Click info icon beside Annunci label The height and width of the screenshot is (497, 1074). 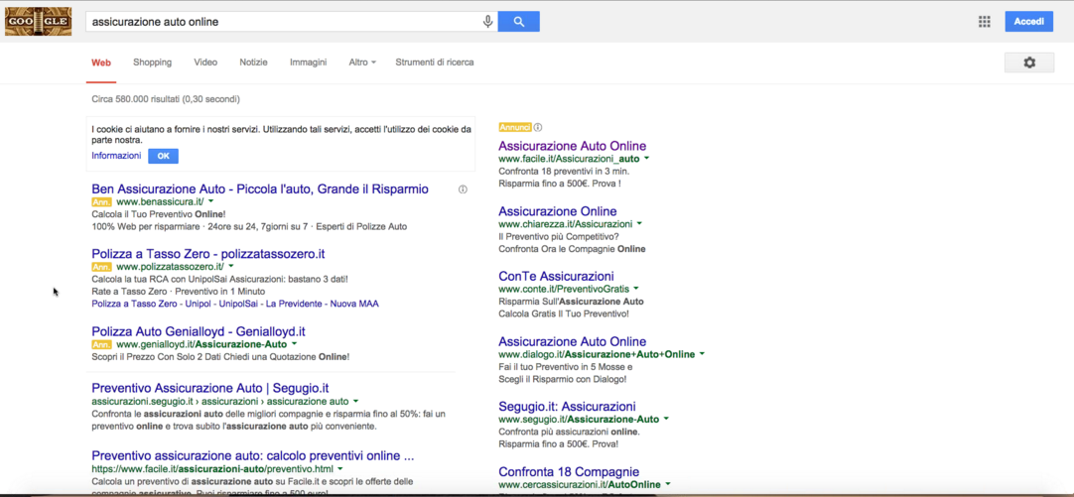coord(538,127)
